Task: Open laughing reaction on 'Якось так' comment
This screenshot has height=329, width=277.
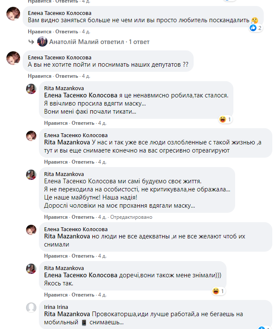Action: (216, 291)
